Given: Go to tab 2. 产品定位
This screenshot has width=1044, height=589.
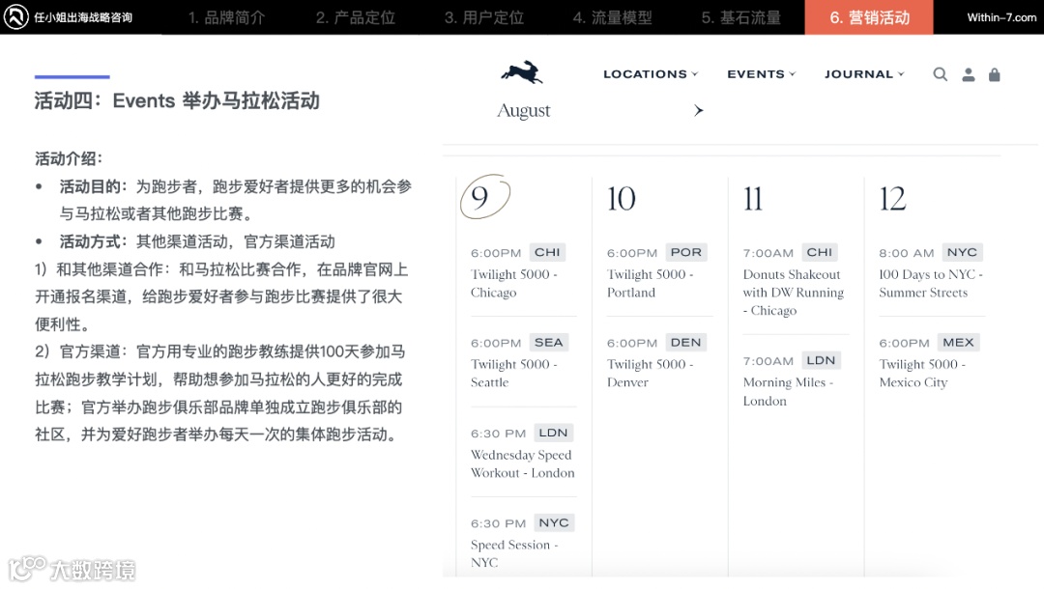Looking at the screenshot, I should [356, 17].
